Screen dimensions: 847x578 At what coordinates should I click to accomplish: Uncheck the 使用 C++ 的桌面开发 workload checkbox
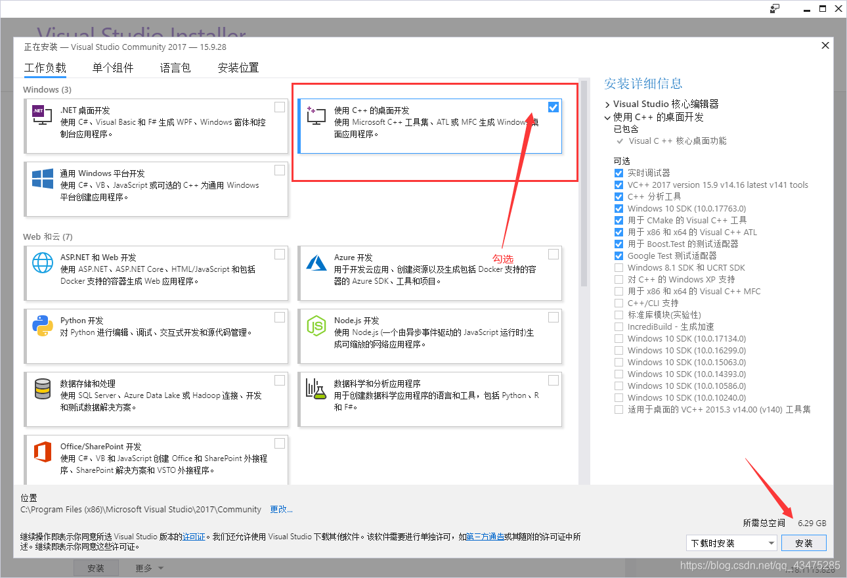tap(554, 107)
